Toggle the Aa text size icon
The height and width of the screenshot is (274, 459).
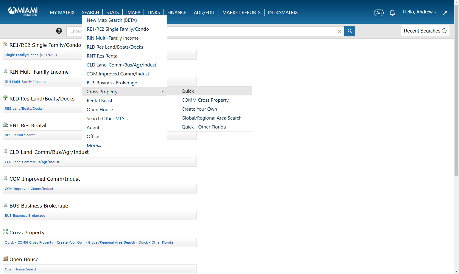tap(379, 13)
